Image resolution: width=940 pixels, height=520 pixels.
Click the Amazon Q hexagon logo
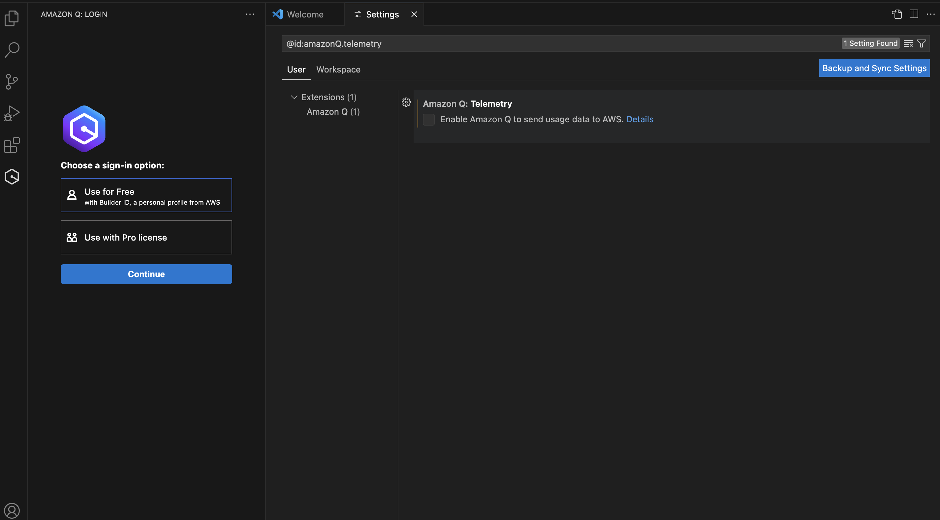(x=84, y=129)
